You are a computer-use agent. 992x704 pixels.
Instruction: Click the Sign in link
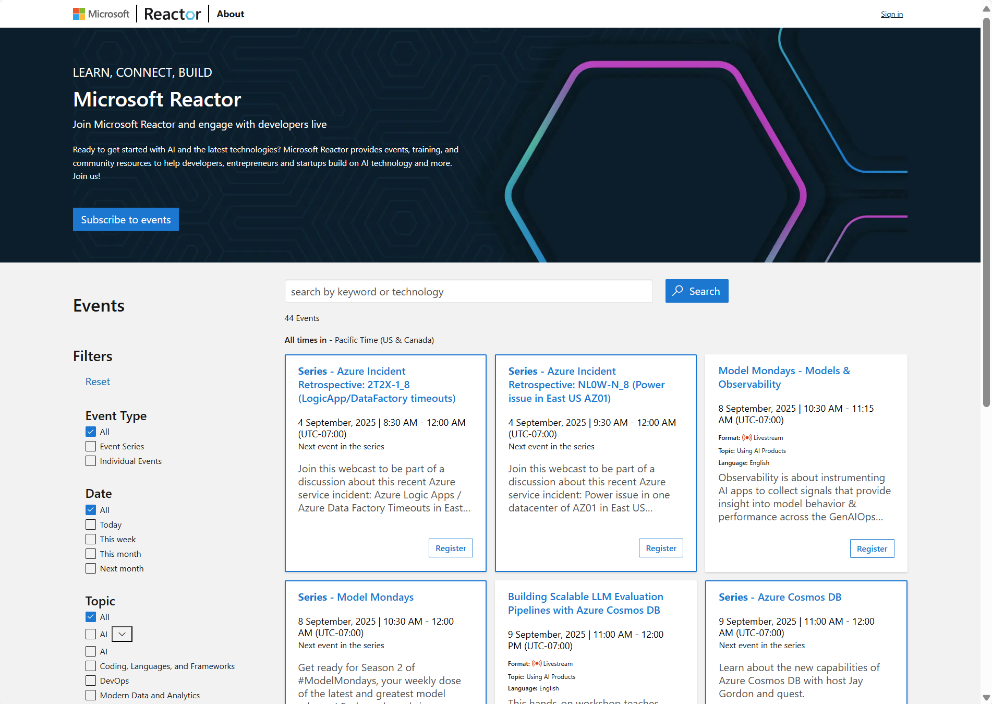point(891,14)
